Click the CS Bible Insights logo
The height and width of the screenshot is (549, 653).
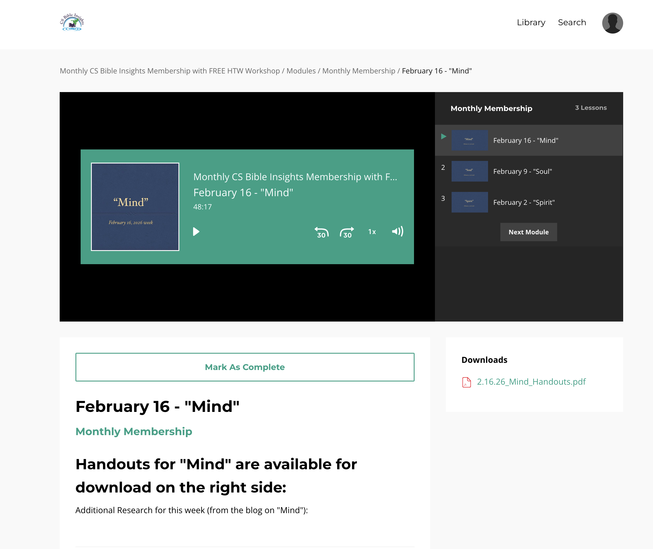[x=72, y=22]
